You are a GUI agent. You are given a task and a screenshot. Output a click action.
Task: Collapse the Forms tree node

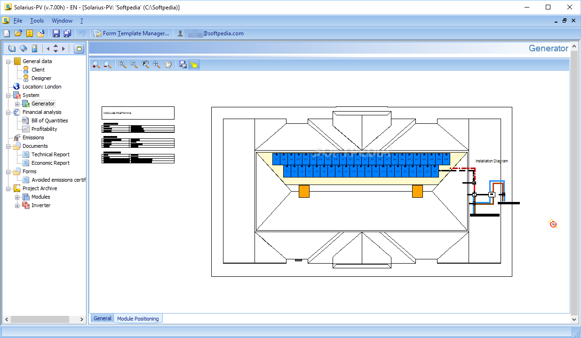8,171
